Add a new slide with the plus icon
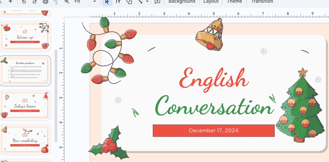 (10, 1)
